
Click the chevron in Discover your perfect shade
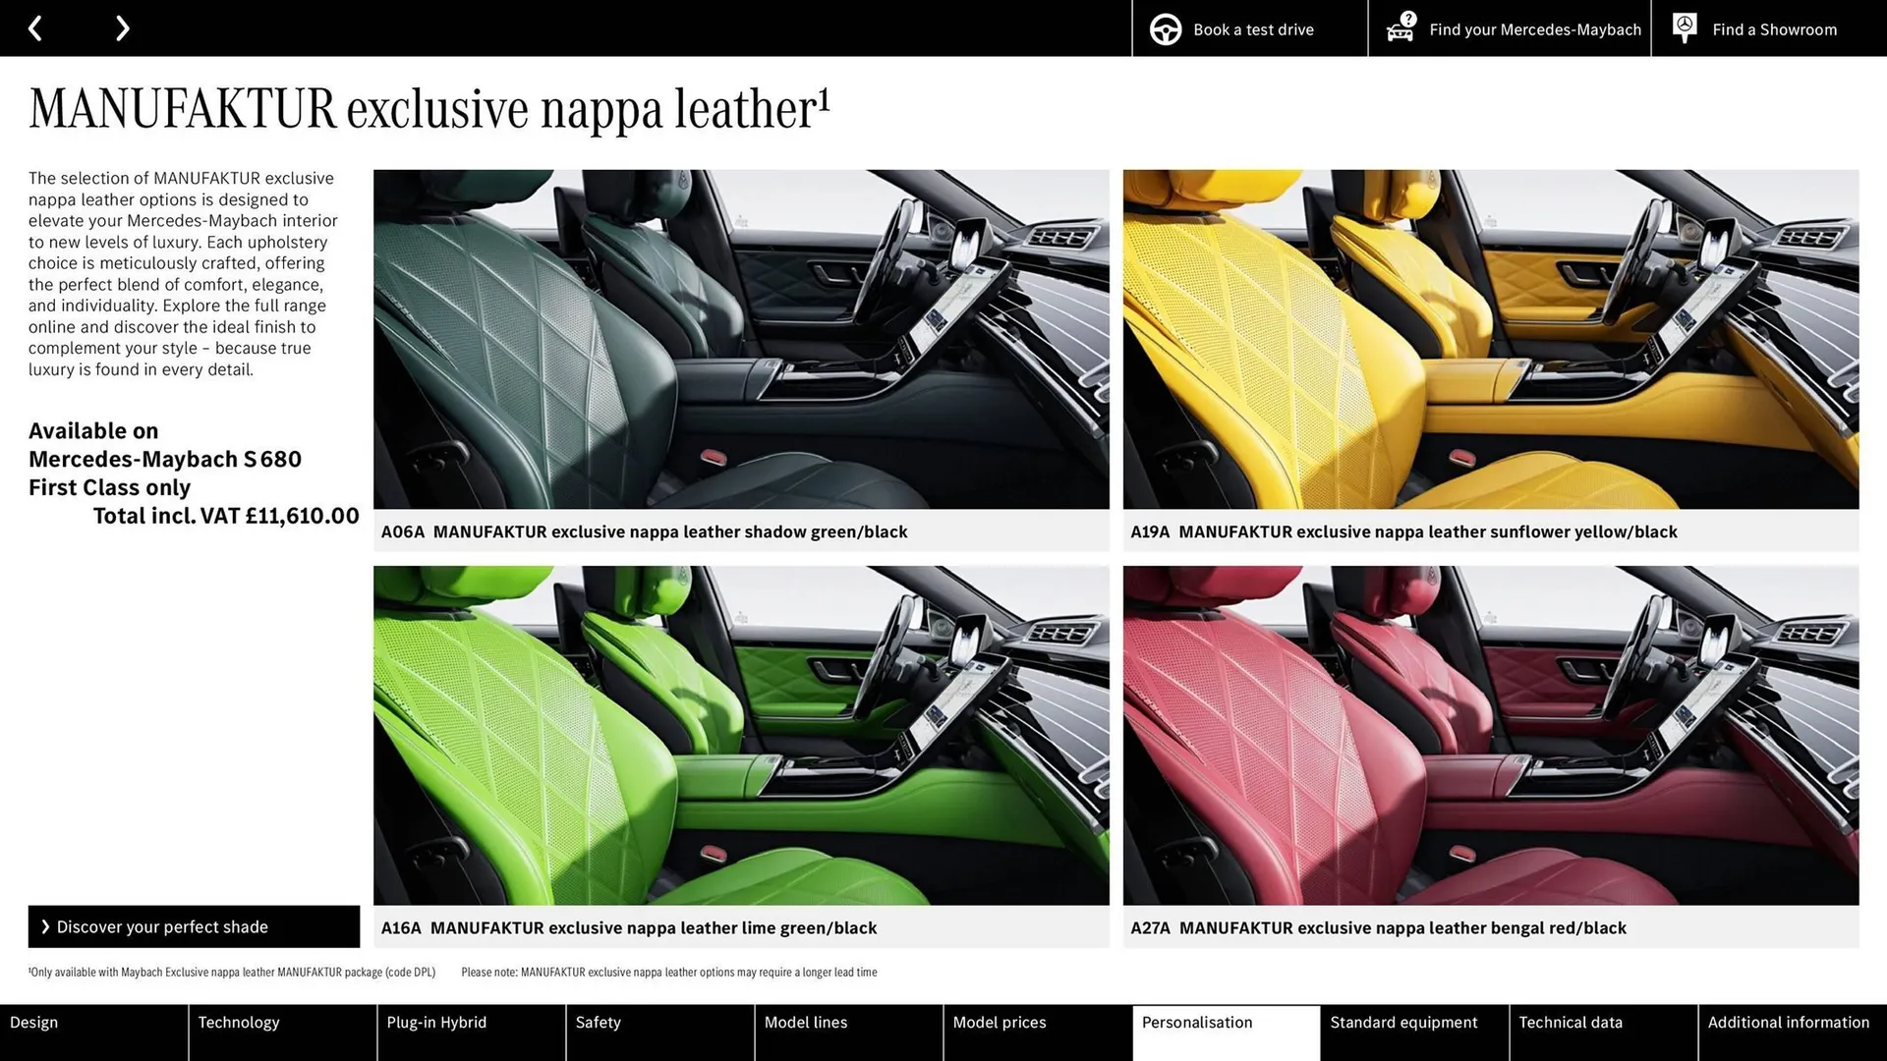click(x=44, y=926)
